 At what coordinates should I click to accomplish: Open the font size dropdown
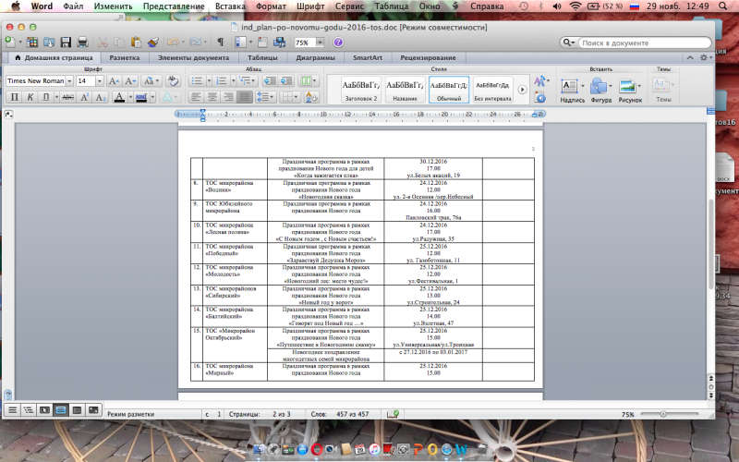click(99, 81)
